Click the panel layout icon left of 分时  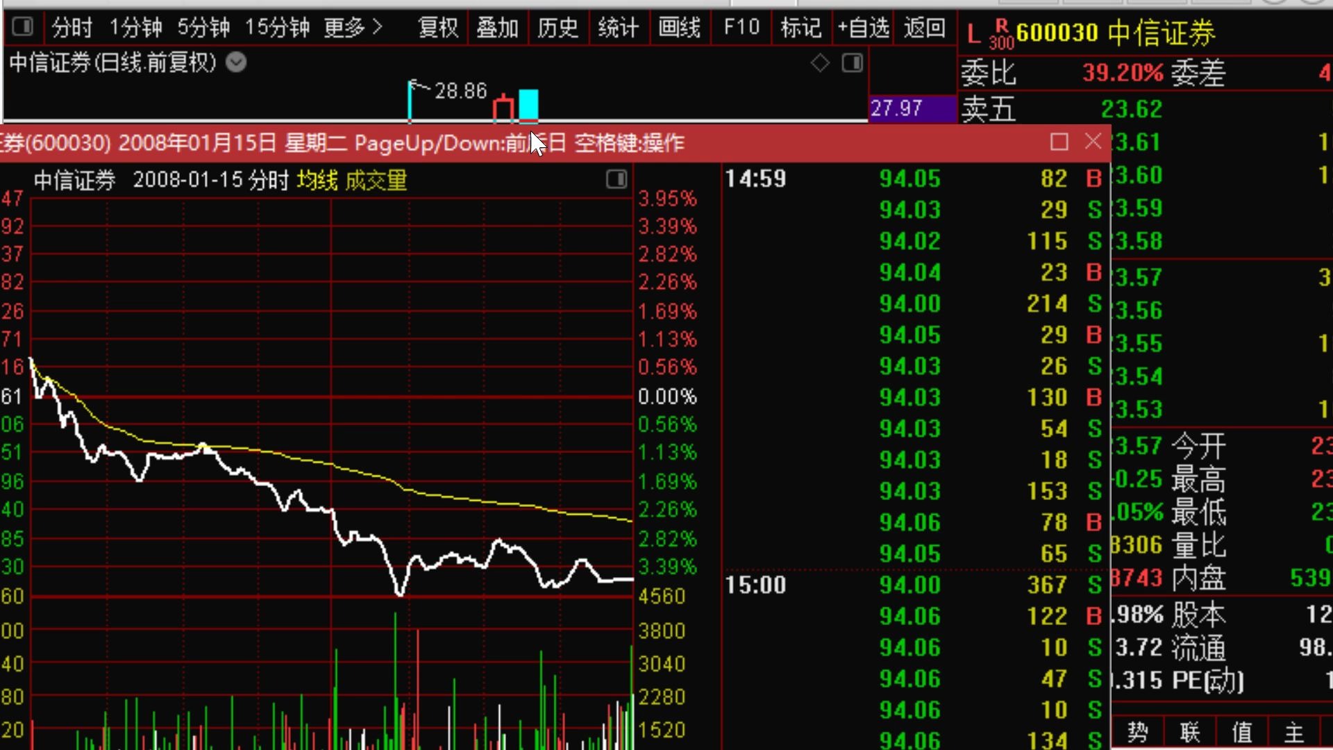pyautogui.click(x=23, y=27)
